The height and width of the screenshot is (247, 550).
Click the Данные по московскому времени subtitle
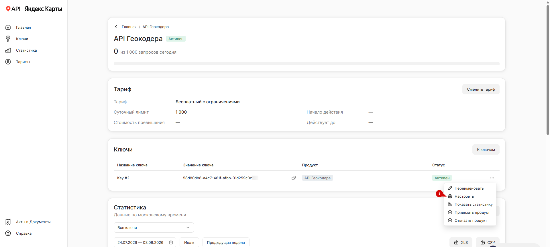click(150, 215)
